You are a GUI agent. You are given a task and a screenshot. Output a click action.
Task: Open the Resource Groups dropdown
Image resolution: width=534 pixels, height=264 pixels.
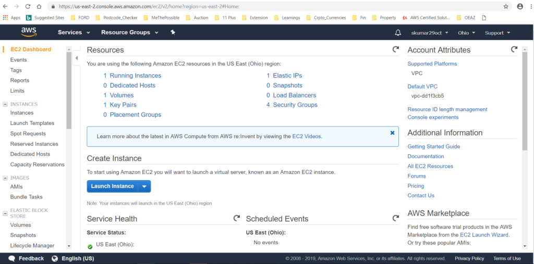[130, 33]
